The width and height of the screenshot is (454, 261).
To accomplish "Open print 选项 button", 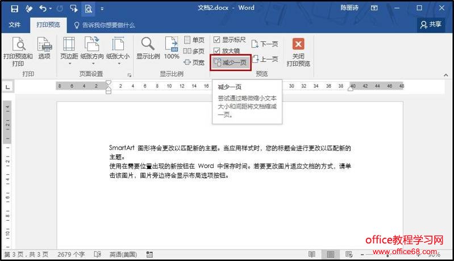I will coord(44,48).
